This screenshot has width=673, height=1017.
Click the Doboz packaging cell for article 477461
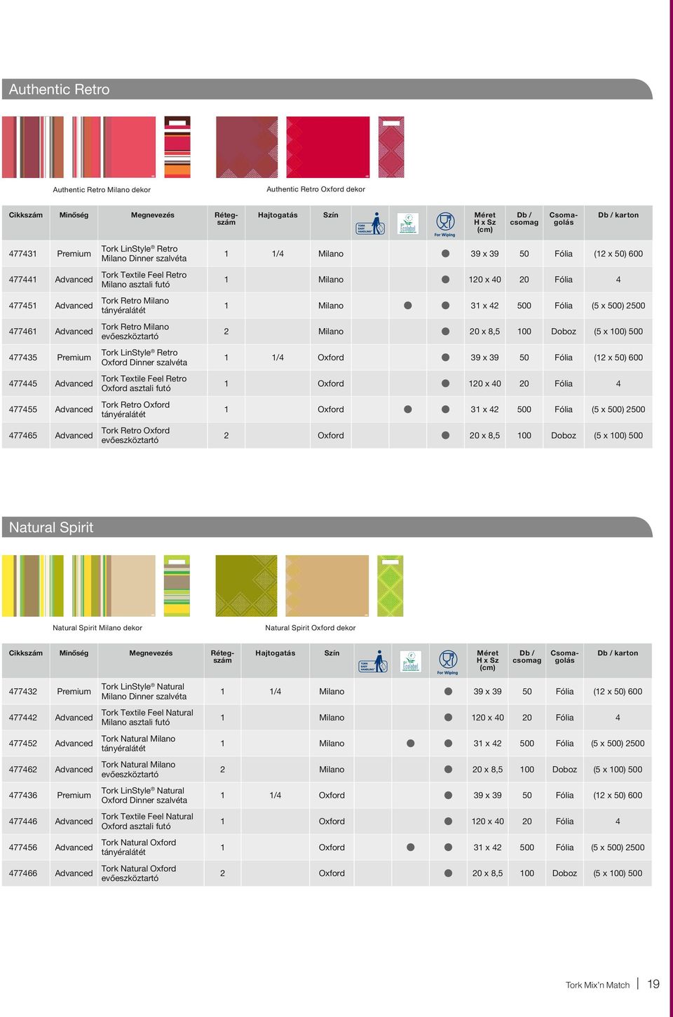click(564, 332)
